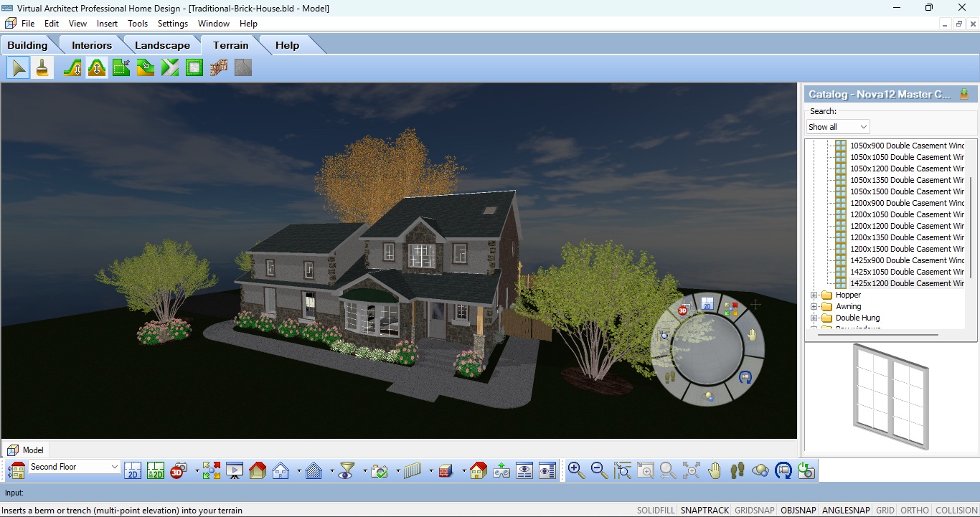Click the 3D camera icon on navigation wheel
Screen dimensions: 980x517
(683, 310)
